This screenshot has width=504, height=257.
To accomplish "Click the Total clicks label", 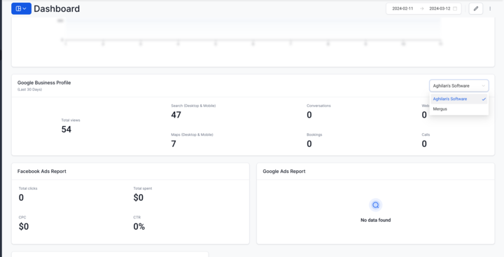I will click(x=28, y=188).
